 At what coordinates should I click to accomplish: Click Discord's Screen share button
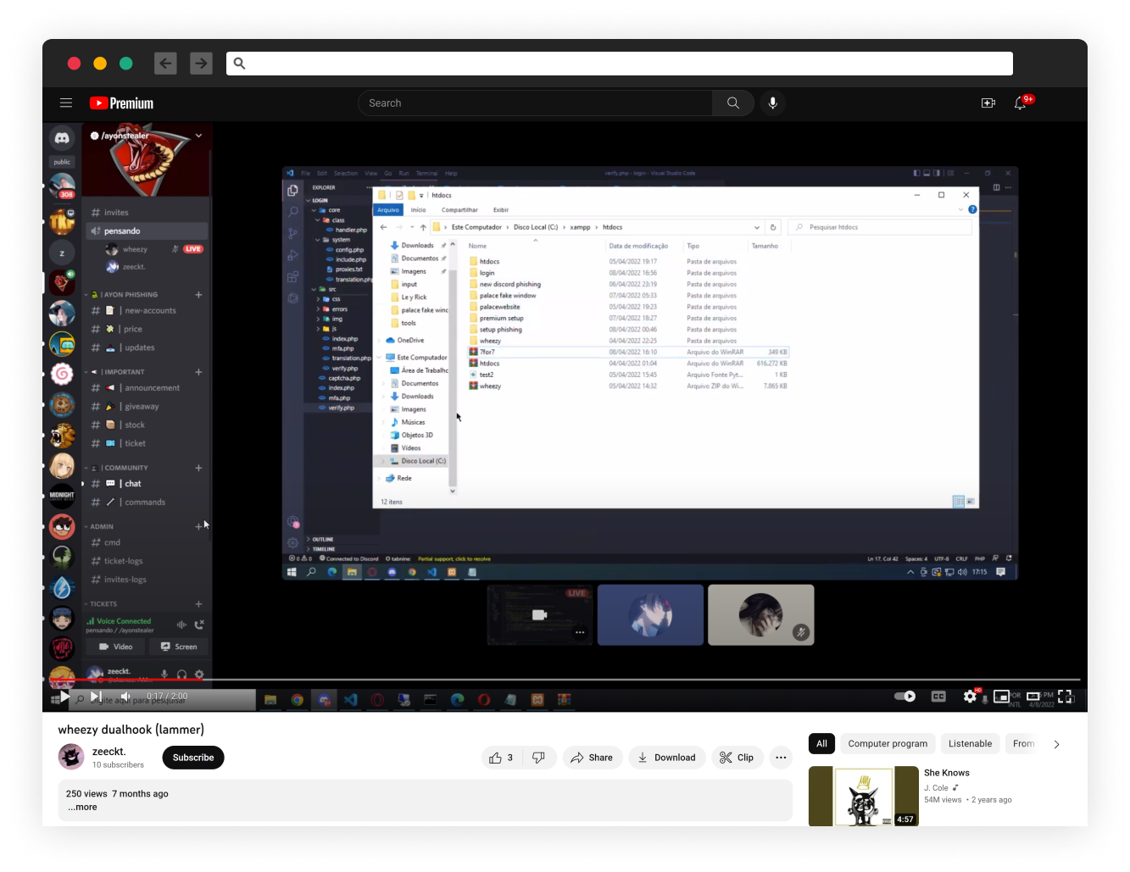click(x=178, y=647)
